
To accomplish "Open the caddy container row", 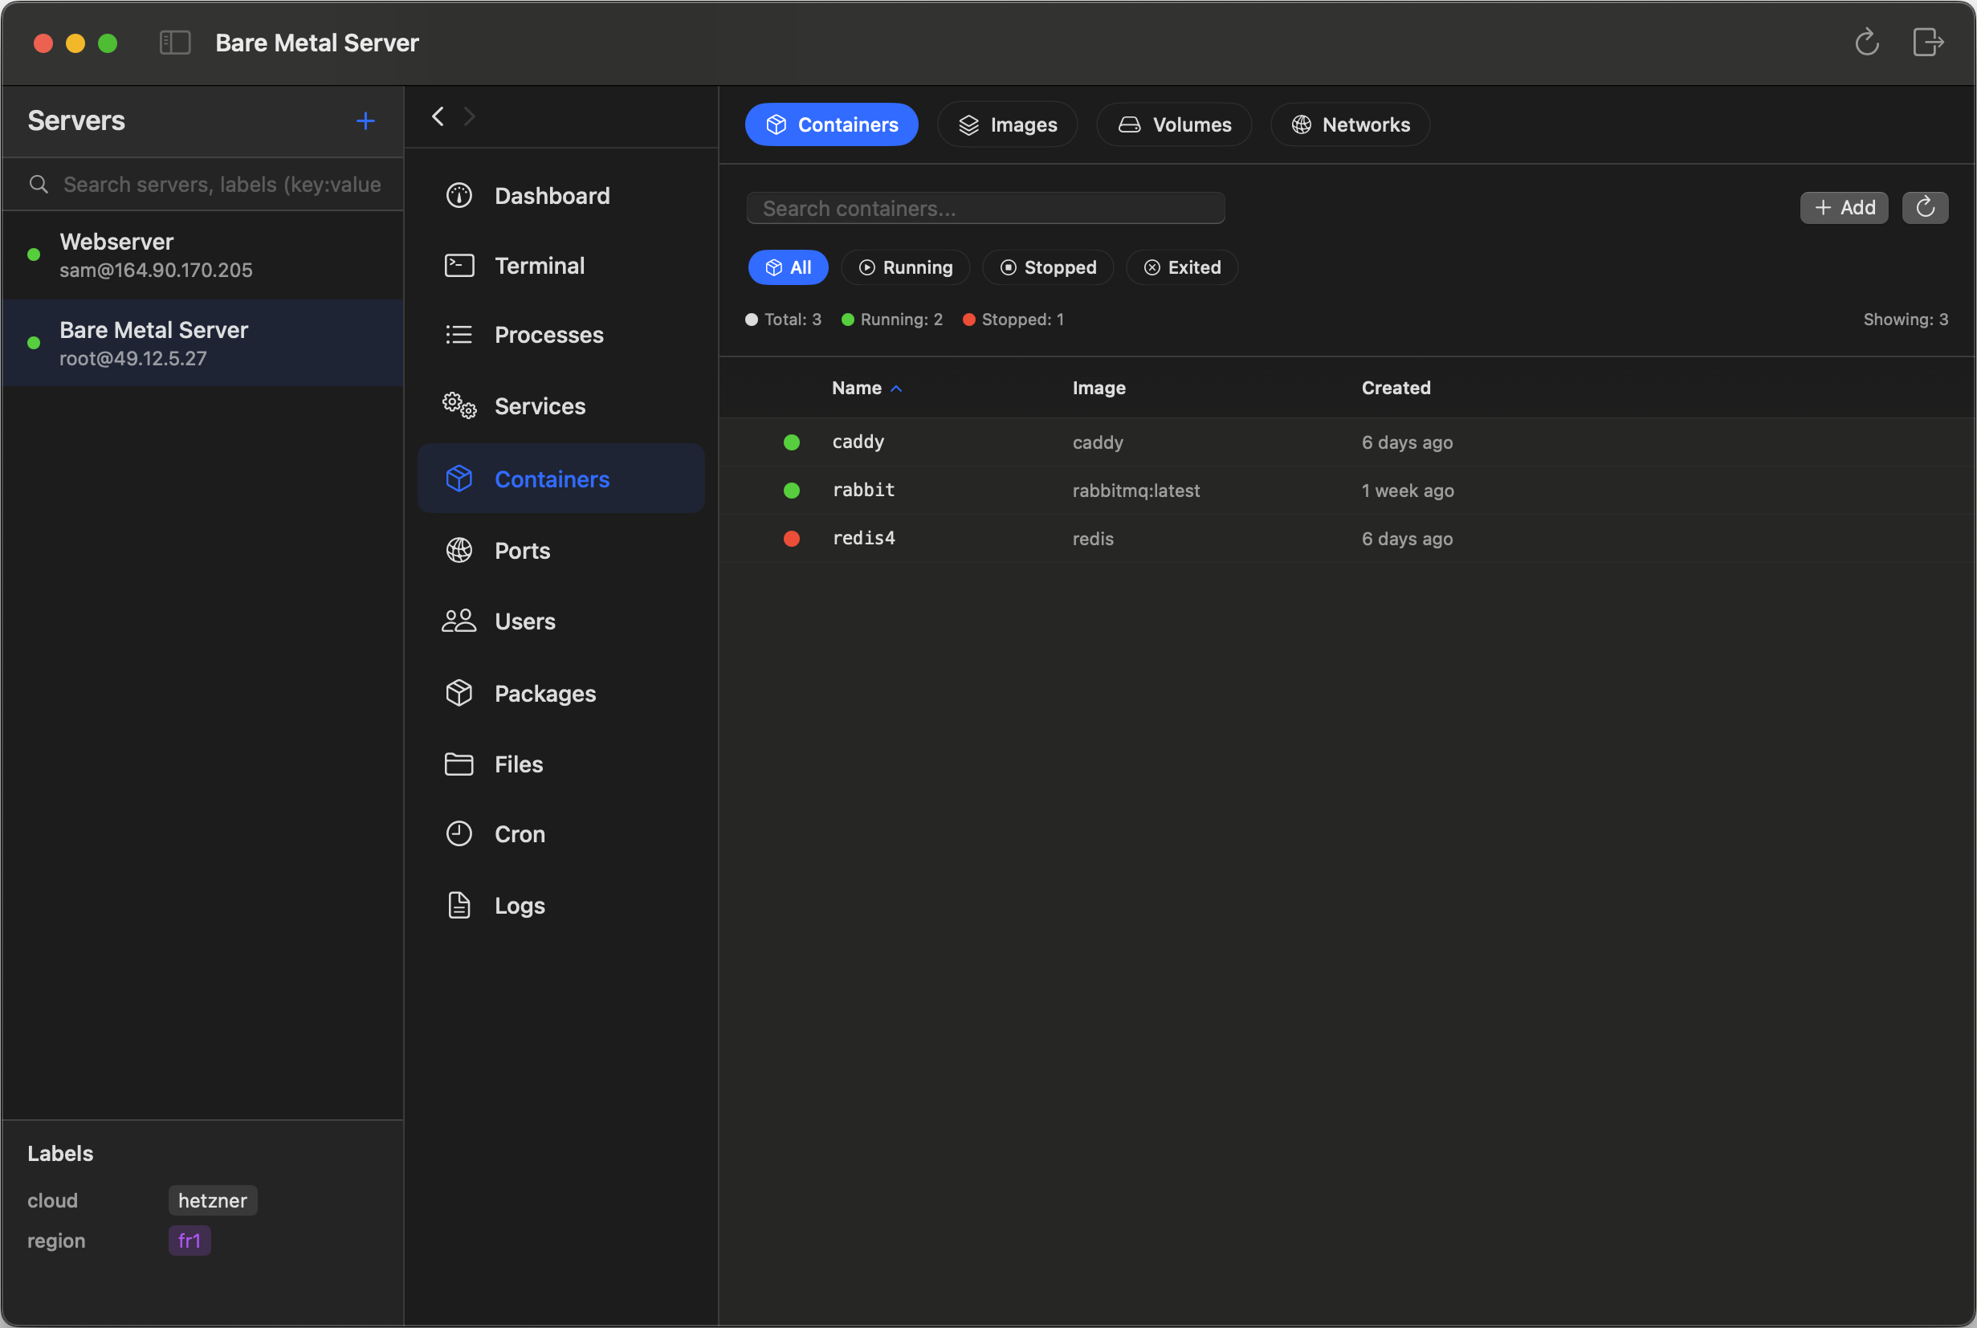I will pyautogui.click(x=1347, y=442).
